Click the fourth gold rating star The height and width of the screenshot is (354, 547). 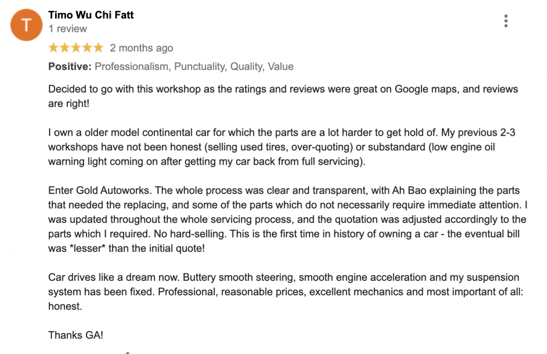click(x=87, y=48)
